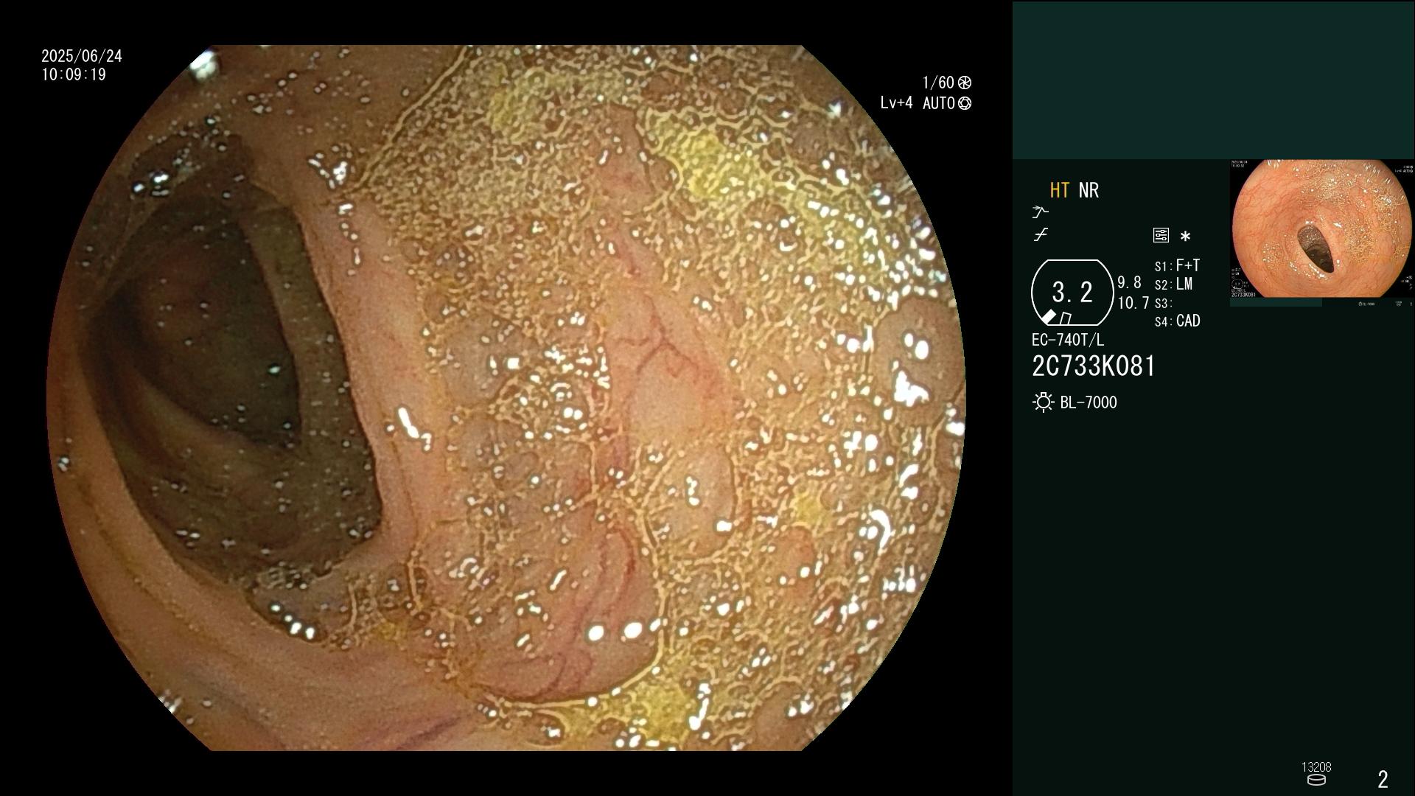Click the date 2025/06/24
The width and height of the screenshot is (1415, 796).
tap(82, 56)
